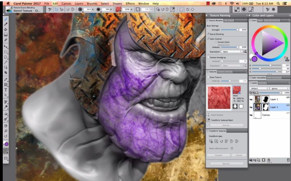Select the Dropper tool in the toolbox
This screenshot has height=181, width=291.
coord(6,24)
